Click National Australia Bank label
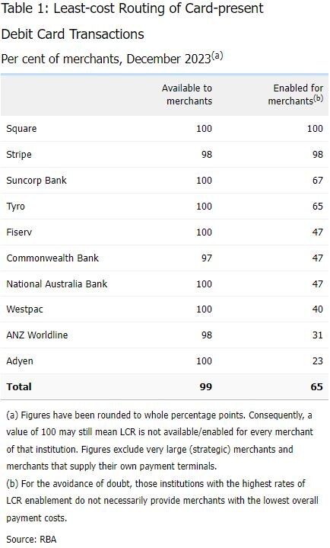Viewport: 330px width, 548px height. (x=57, y=284)
